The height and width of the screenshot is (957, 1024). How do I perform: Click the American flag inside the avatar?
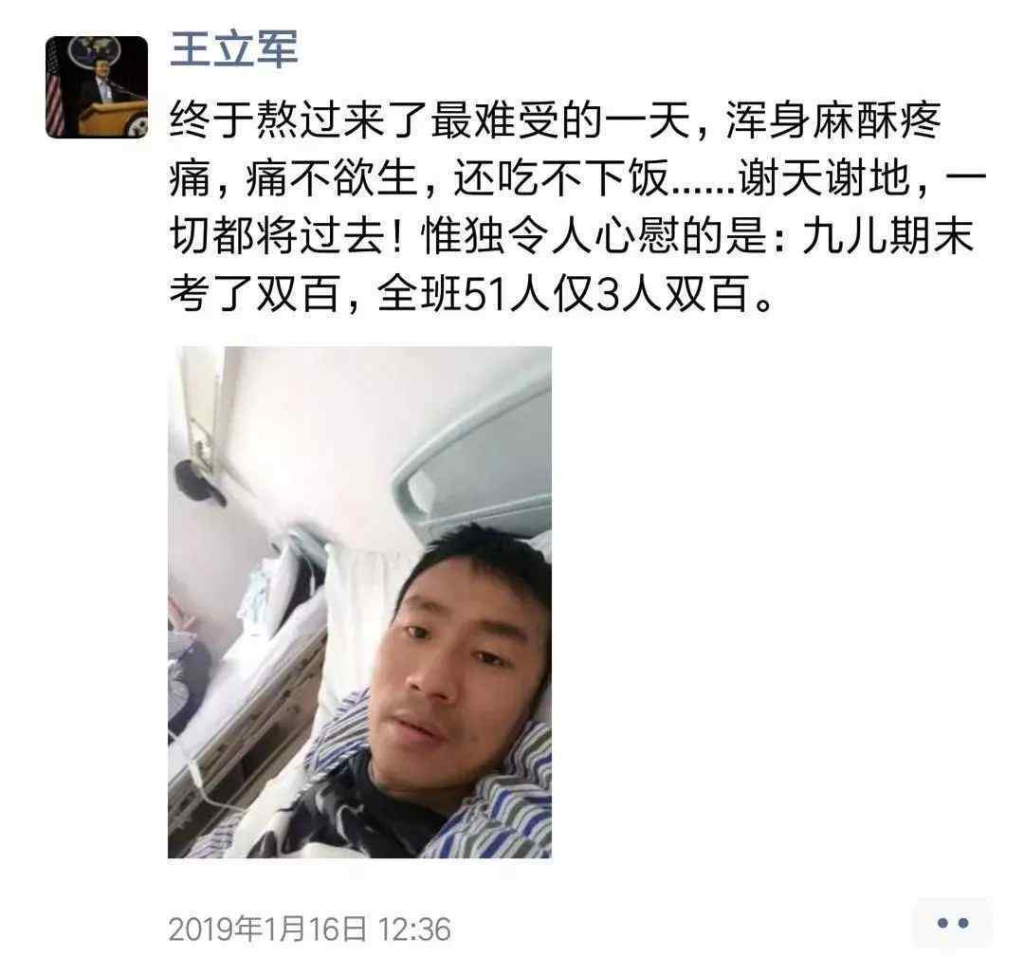click(55, 88)
